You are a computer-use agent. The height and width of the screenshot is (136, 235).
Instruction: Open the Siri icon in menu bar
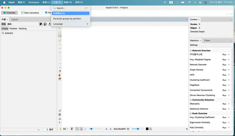(205, 3)
